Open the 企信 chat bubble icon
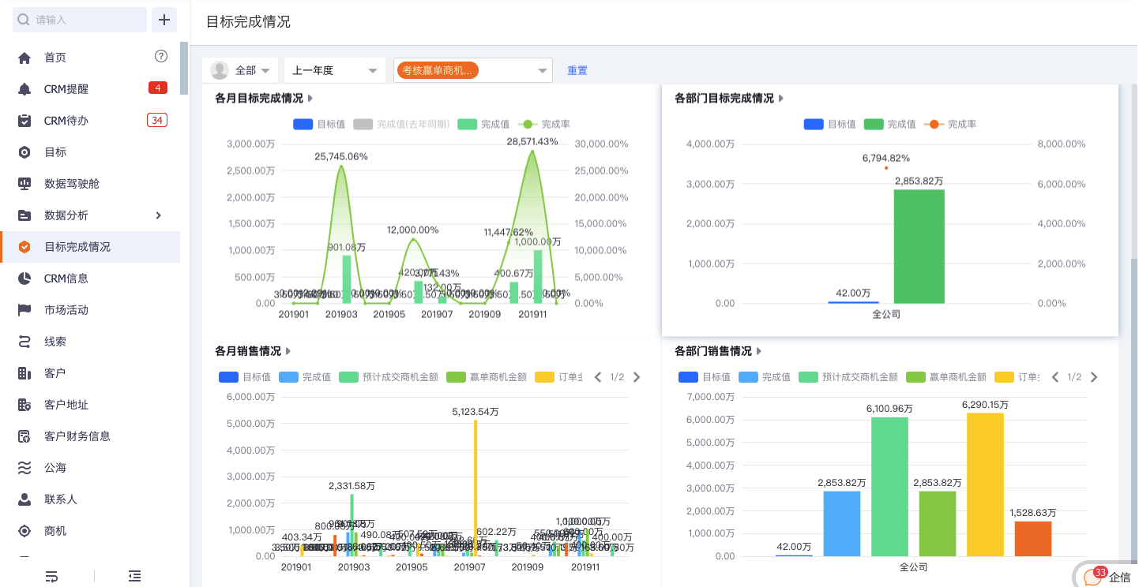This screenshot has height=587, width=1139. tap(1094, 577)
